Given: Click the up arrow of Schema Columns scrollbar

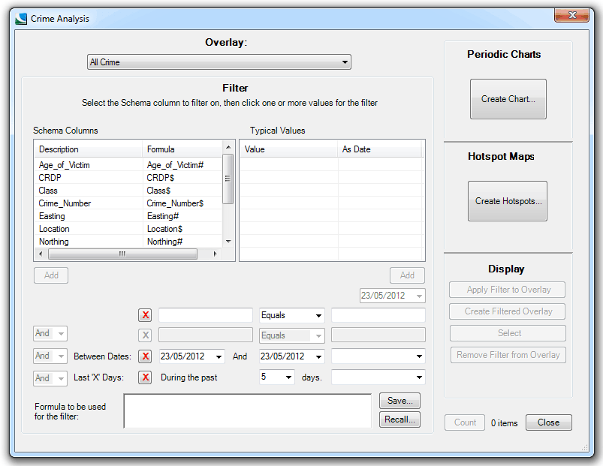Looking at the screenshot, I should 228,147.
